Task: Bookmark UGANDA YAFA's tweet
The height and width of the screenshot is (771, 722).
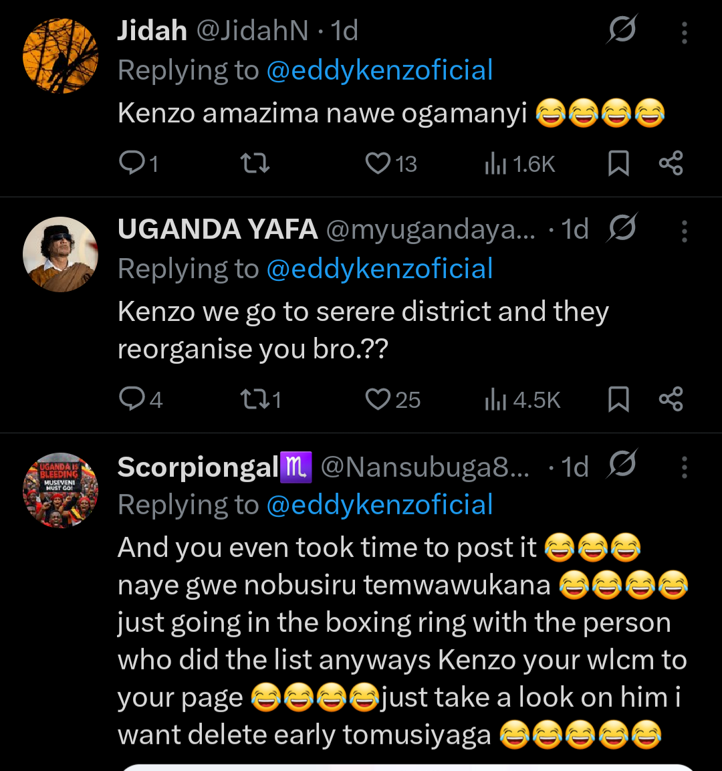Action: (618, 399)
